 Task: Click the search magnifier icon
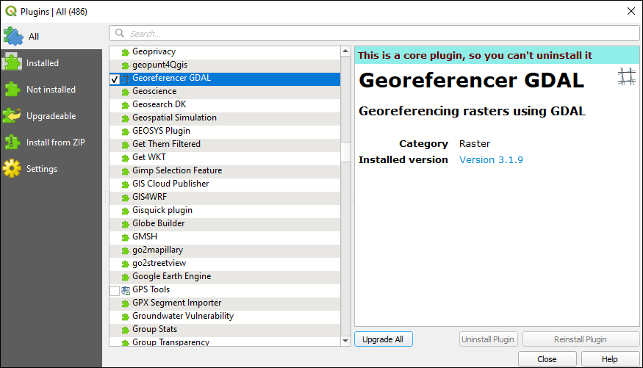coord(120,33)
